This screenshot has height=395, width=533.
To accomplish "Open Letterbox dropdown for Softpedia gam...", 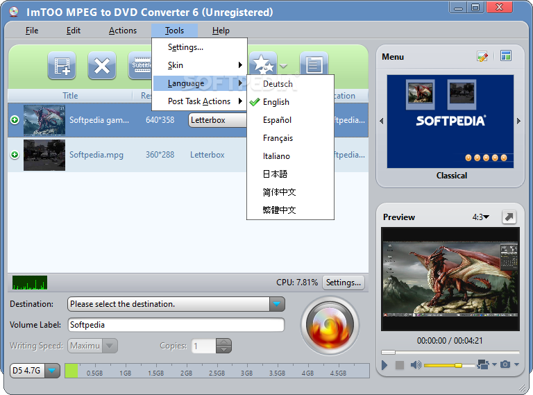I will [217, 120].
